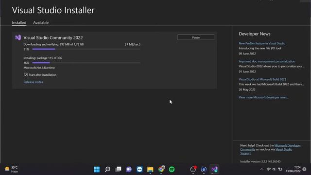Open Spotify from the taskbar

pyautogui.click(x=172, y=169)
